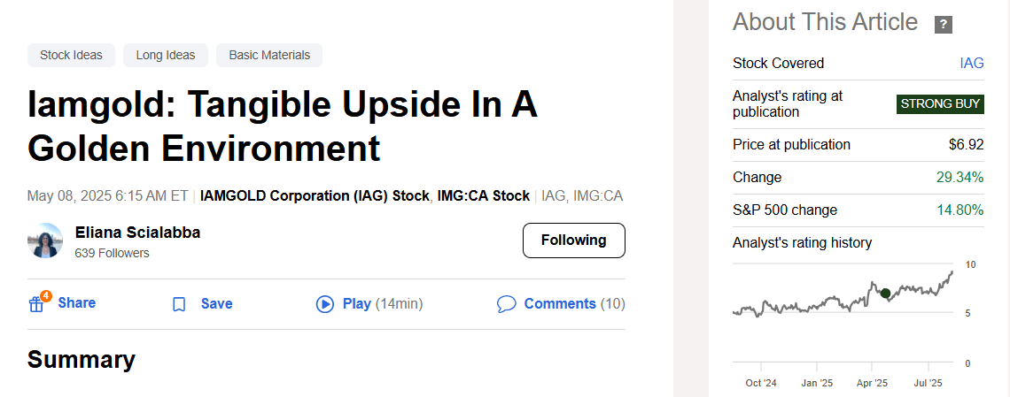This screenshot has height=397, width=1010.
Task: Open the IAG stock covered link
Action: tap(971, 63)
